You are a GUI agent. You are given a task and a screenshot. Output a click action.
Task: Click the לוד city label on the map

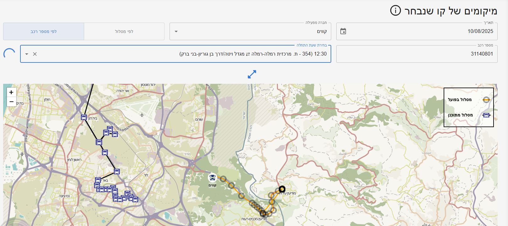(146, 175)
